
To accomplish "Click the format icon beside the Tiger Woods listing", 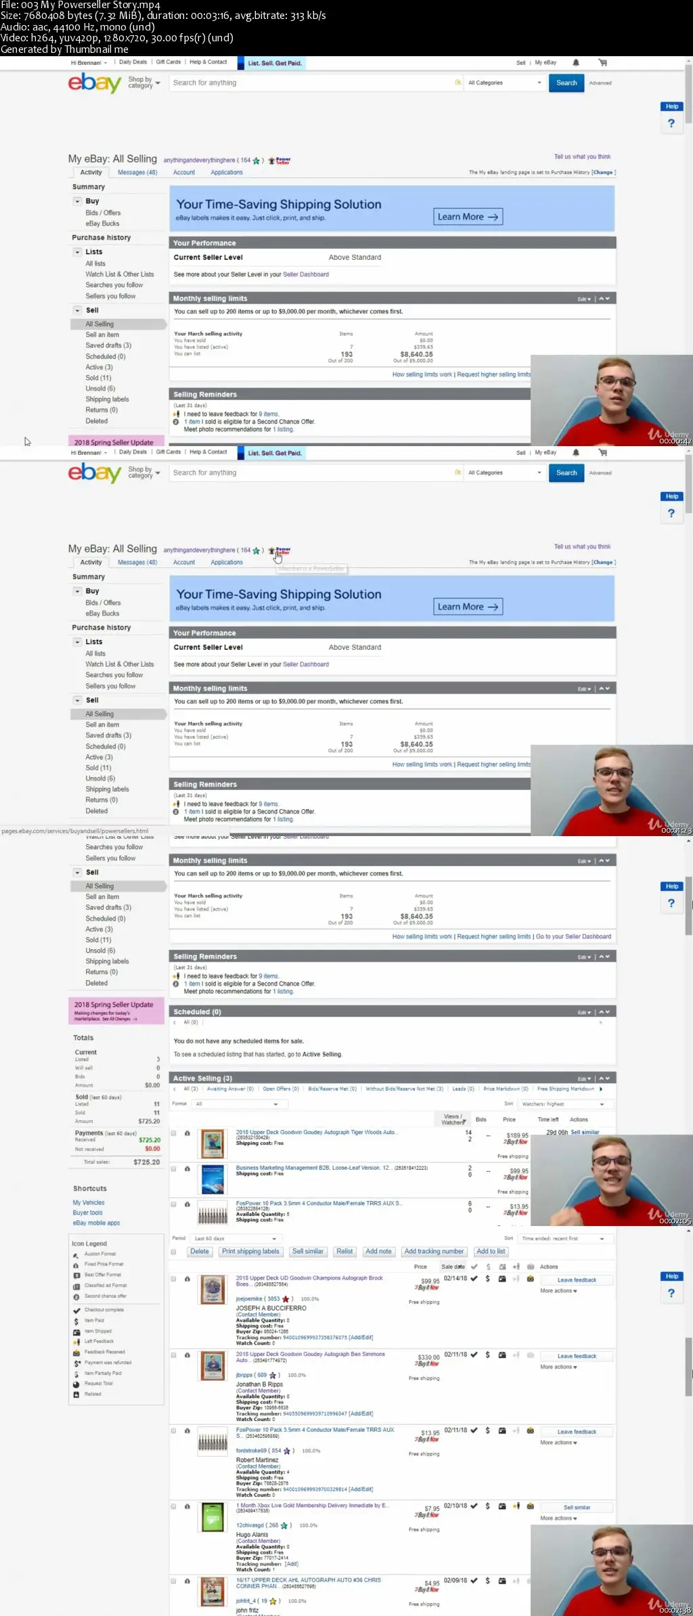I will click(187, 1133).
